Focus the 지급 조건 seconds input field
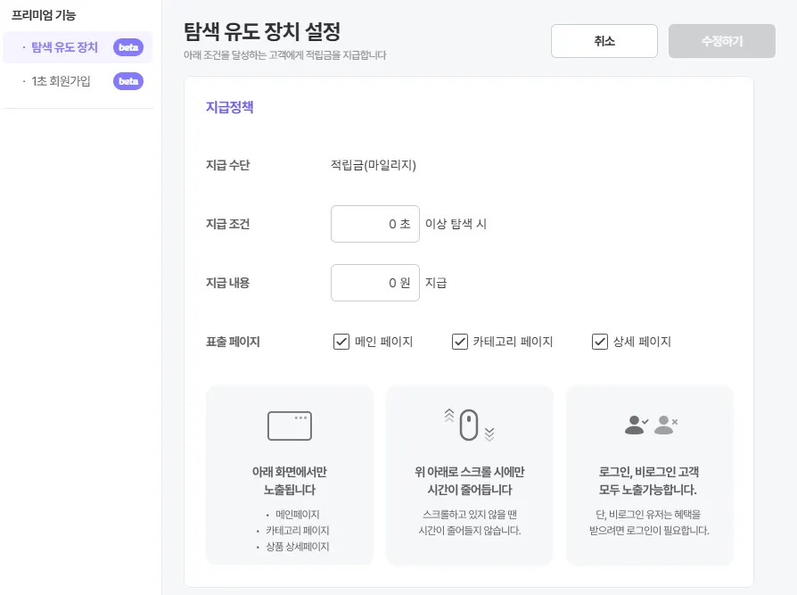This screenshot has height=595, width=797. 374,224
